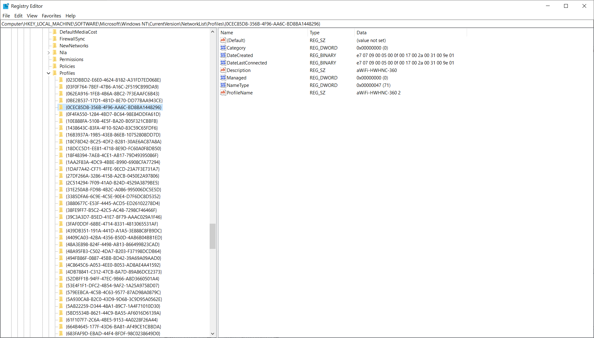This screenshot has height=338, width=594.
Task: Select the Policies key label
Action: 67,66
